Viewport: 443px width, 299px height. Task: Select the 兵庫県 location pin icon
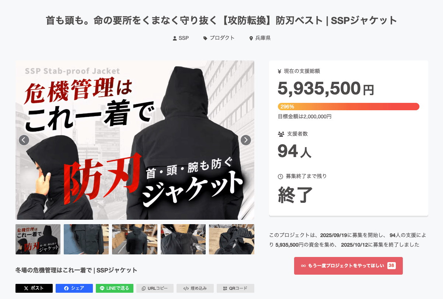[251, 38]
